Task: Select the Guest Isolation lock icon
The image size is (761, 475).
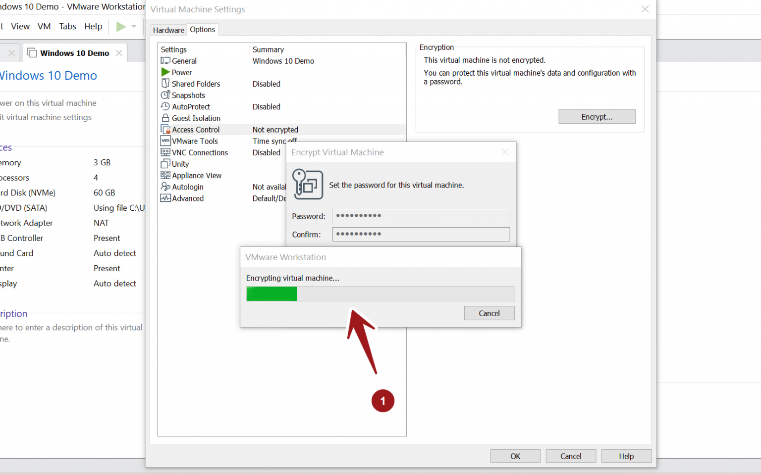Action: pyautogui.click(x=165, y=118)
